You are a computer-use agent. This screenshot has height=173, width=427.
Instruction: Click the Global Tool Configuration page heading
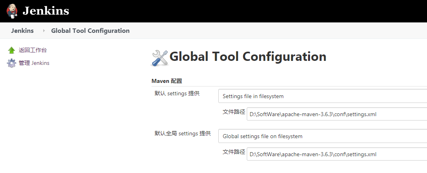click(248, 56)
